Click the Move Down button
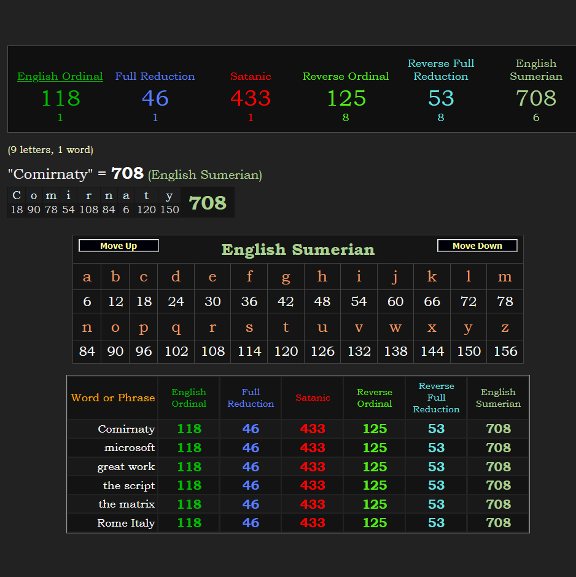 (477, 245)
